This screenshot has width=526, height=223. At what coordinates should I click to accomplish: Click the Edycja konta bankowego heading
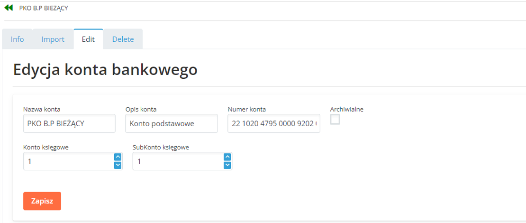(x=105, y=70)
